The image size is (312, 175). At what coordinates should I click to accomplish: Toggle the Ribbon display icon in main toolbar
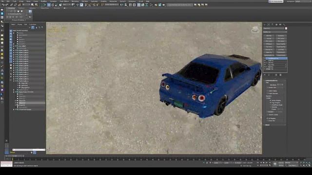[x=138, y=5]
